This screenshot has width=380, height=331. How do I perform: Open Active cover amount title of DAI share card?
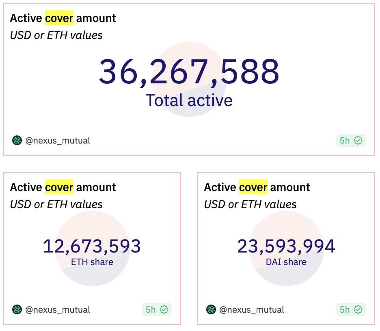click(257, 187)
